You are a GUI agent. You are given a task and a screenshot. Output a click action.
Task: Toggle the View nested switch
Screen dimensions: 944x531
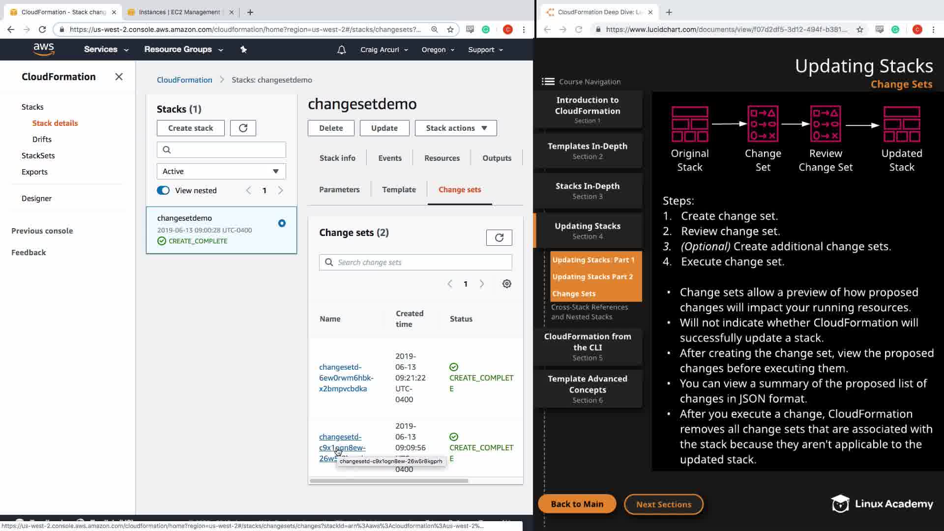pos(163,190)
